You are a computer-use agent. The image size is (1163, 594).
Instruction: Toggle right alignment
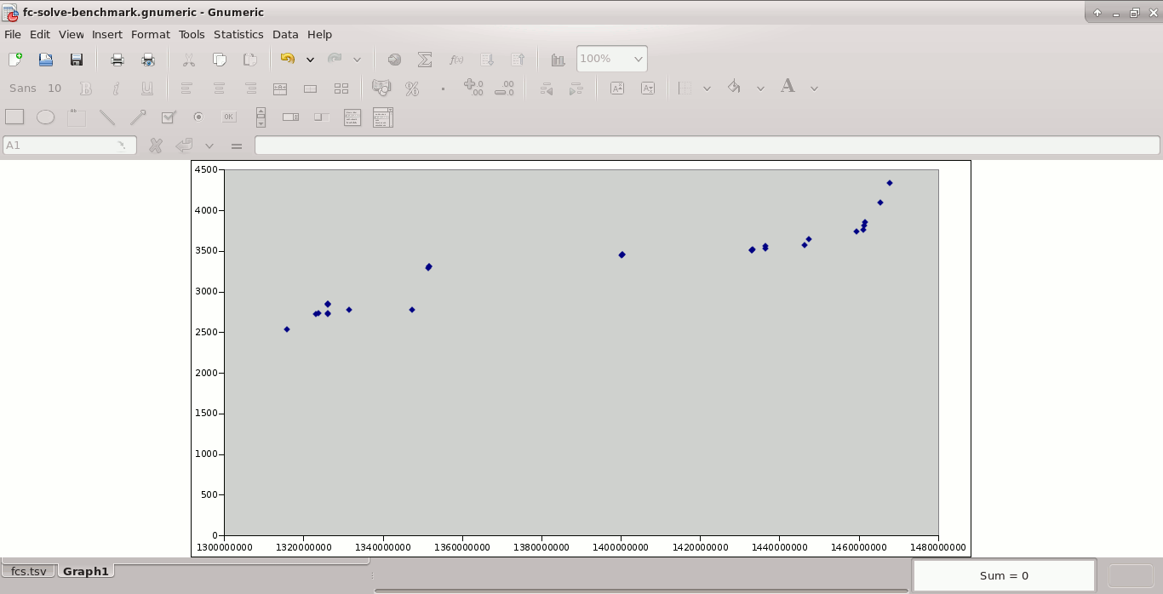tap(250, 89)
